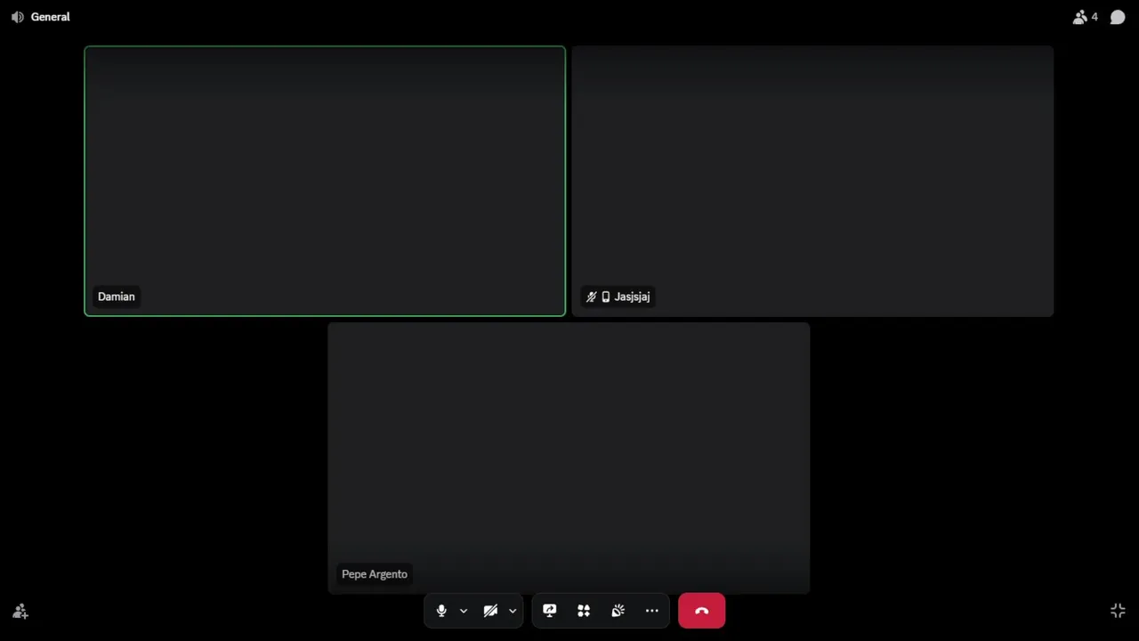The image size is (1139, 641).
Task: Click the muted microphone icon on Jasjsaj
Action: click(x=592, y=296)
